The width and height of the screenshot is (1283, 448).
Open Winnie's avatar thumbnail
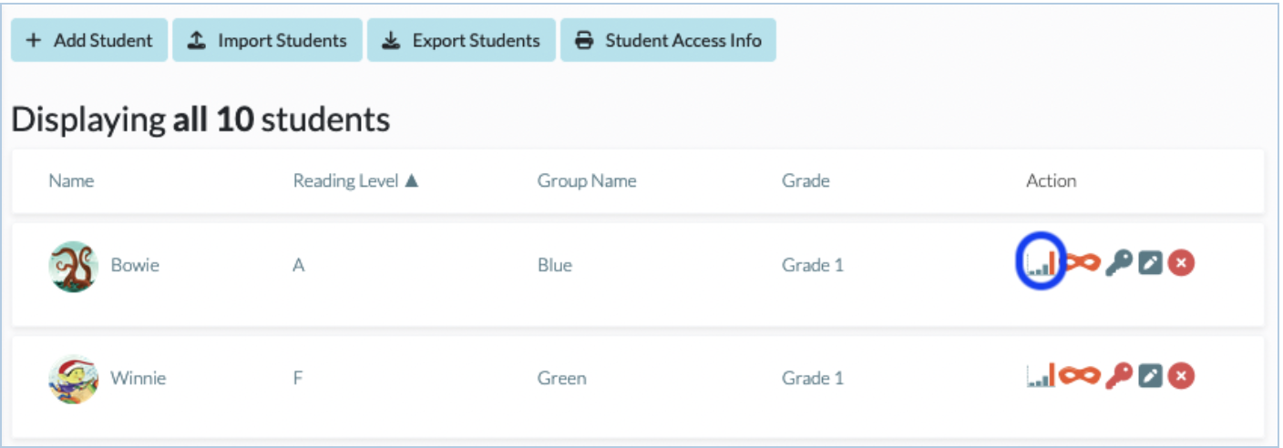(x=74, y=378)
